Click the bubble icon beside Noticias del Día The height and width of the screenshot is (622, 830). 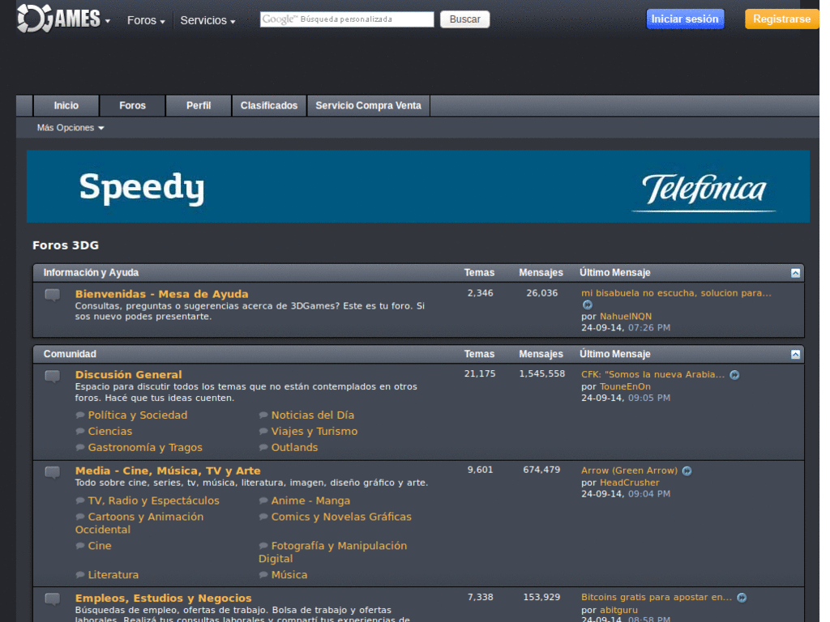(x=263, y=415)
